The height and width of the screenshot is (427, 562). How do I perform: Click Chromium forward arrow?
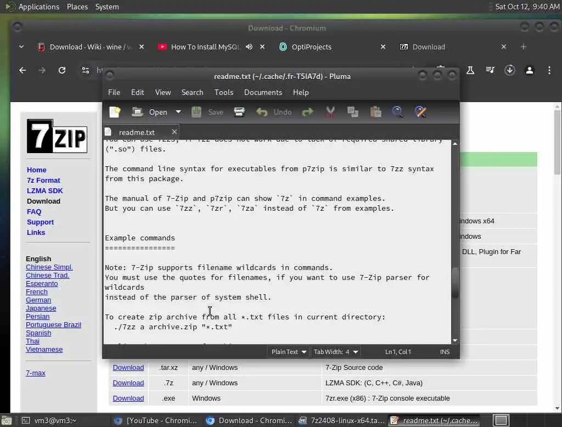point(42,70)
